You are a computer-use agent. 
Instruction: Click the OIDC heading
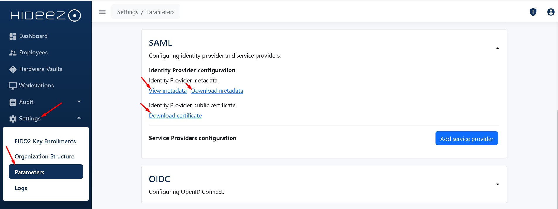[x=159, y=179]
